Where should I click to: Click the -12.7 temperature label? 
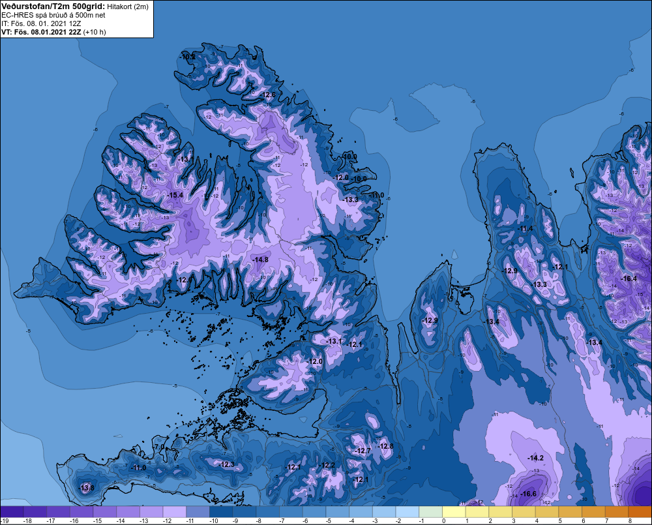point(363,451)
